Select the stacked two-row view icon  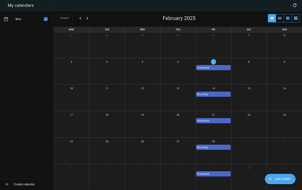point(296,18)
